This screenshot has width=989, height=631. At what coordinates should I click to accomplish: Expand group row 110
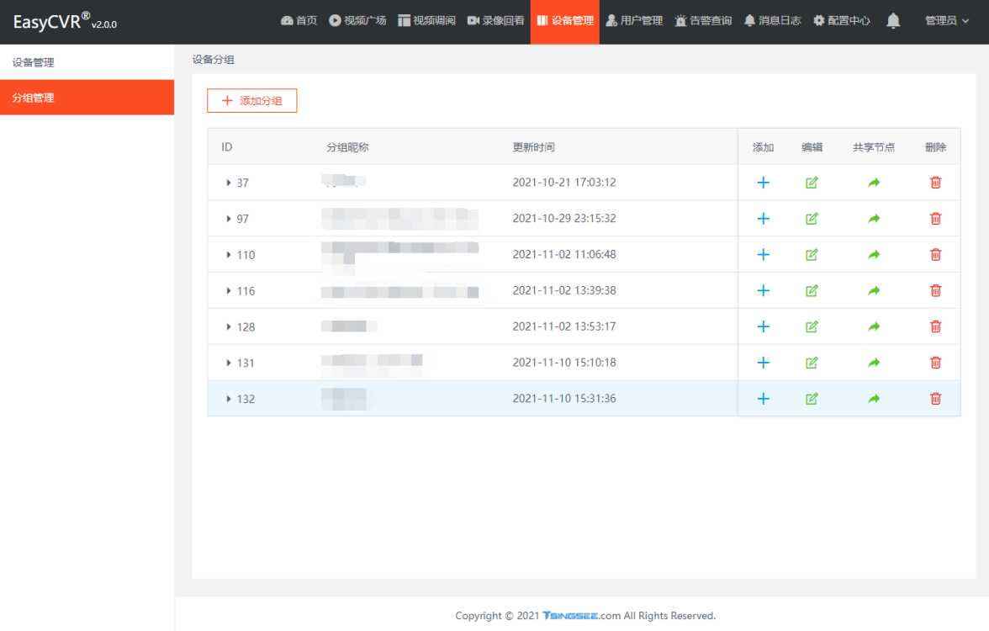[x=229, y=255]
